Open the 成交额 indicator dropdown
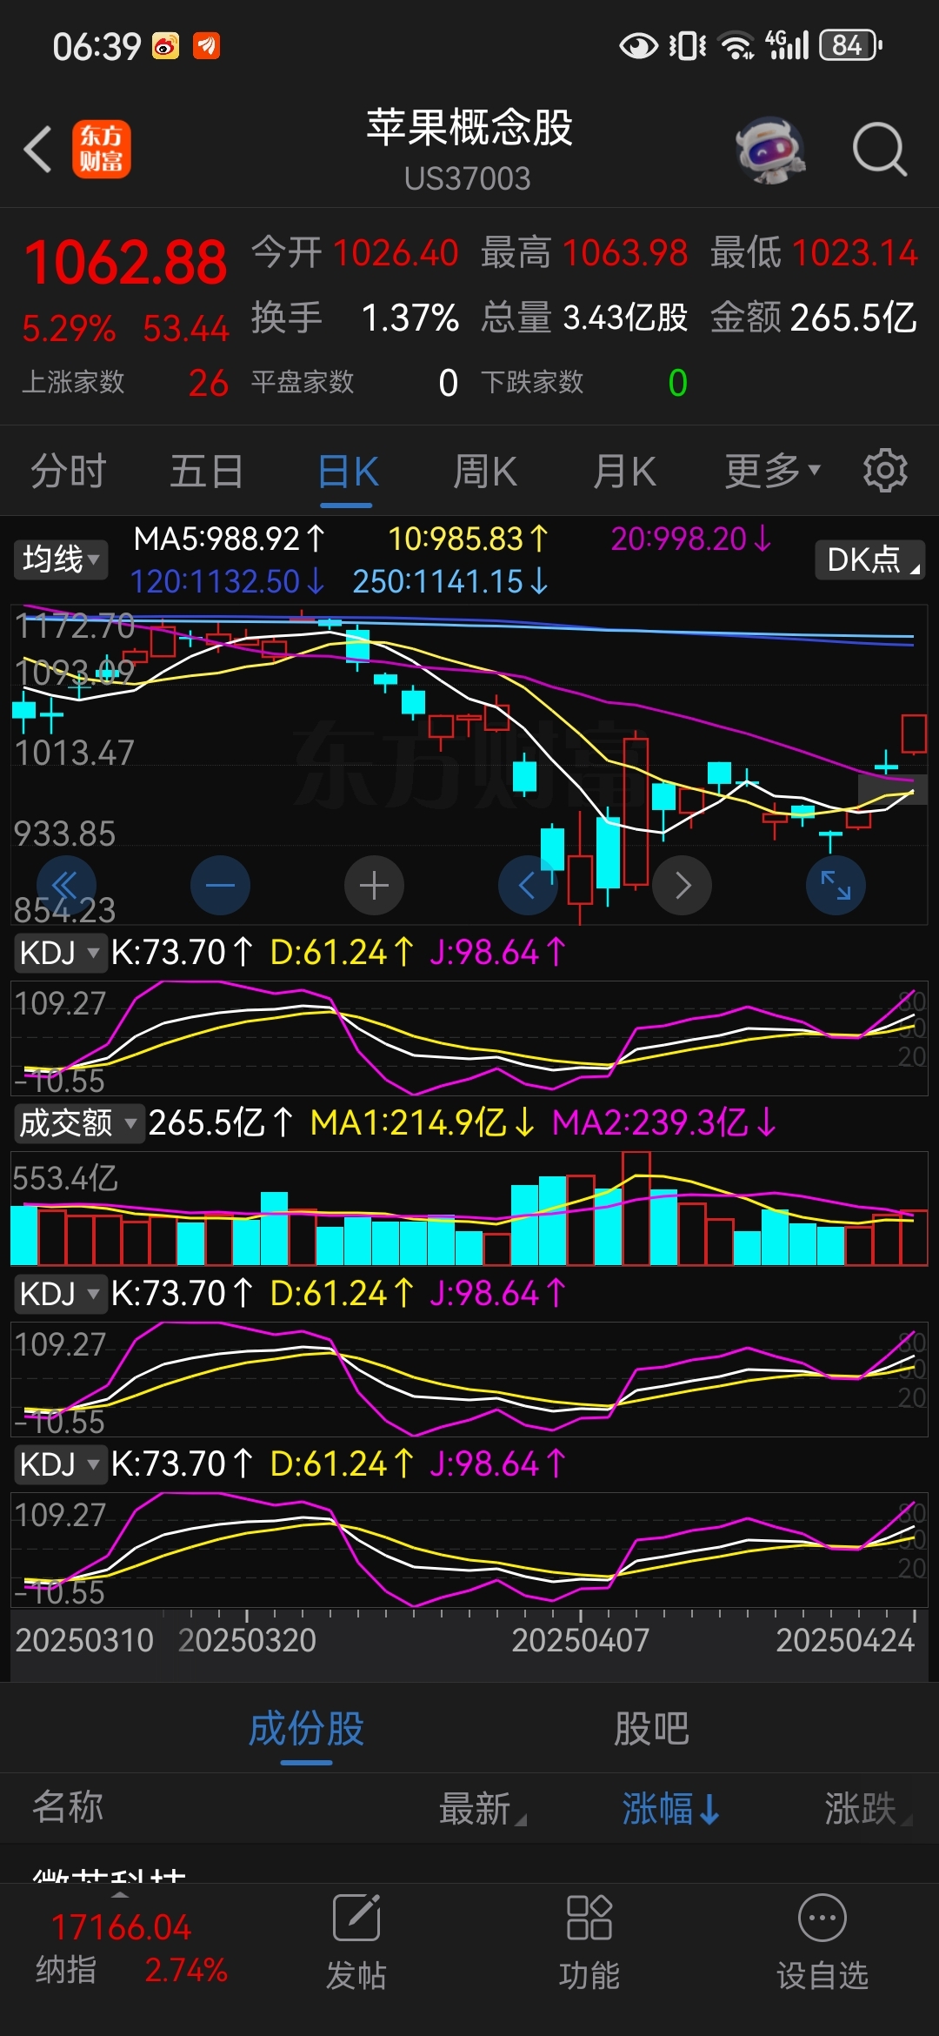The image size is (939, 2036). coord(78,1123)
